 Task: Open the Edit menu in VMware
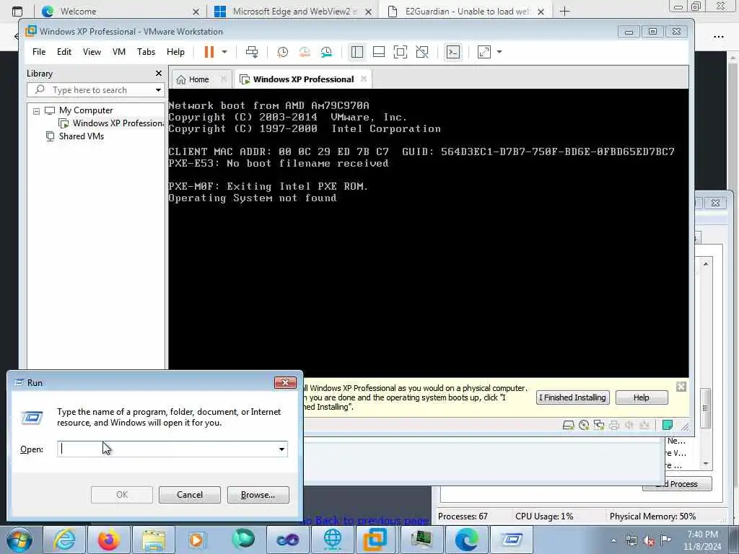tap(64, 52)
